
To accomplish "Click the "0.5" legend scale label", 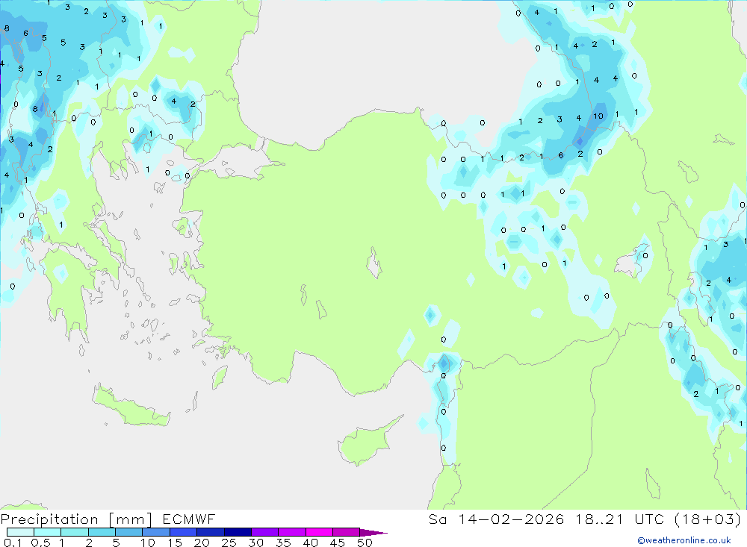I will click(40, 543).
